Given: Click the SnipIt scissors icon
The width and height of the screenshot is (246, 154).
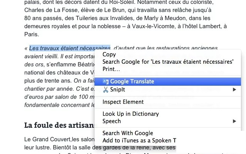Looking at the screenshot, I should (x=106, y=90).
